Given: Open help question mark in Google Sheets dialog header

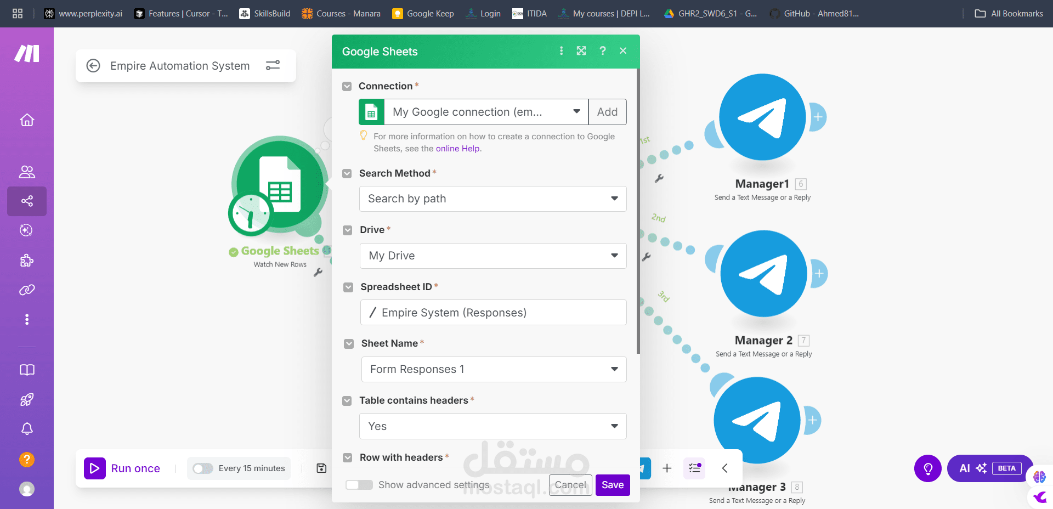Looking at the screenshot, I should [x=603, y=51].
